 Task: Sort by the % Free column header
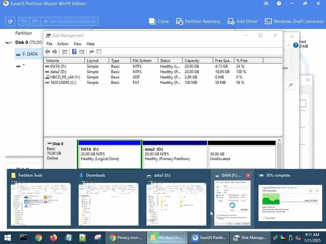pos(249,61)
